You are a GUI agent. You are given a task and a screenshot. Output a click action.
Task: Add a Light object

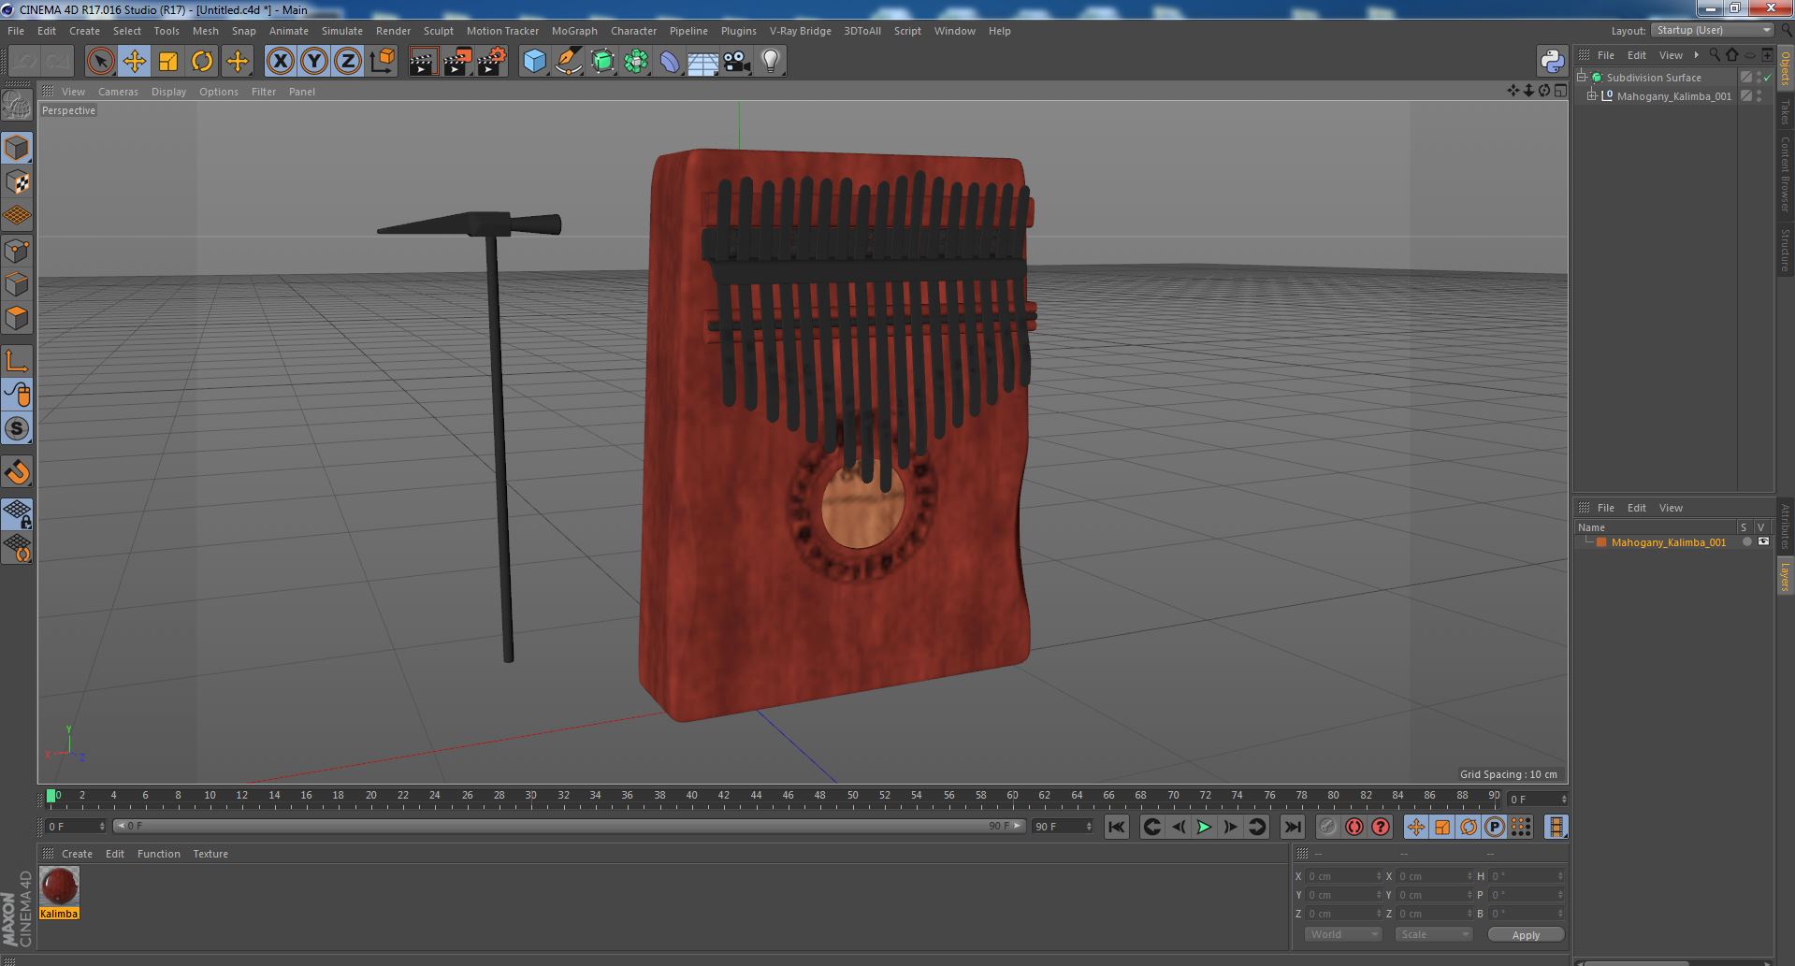tap(771, 62)
